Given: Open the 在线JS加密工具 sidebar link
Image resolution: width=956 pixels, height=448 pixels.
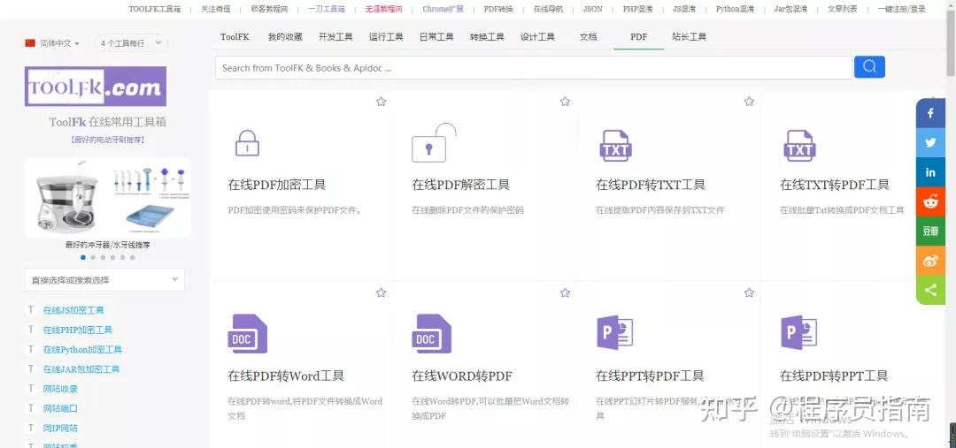Looking at the screenshot, I should (x=73, y=310).
